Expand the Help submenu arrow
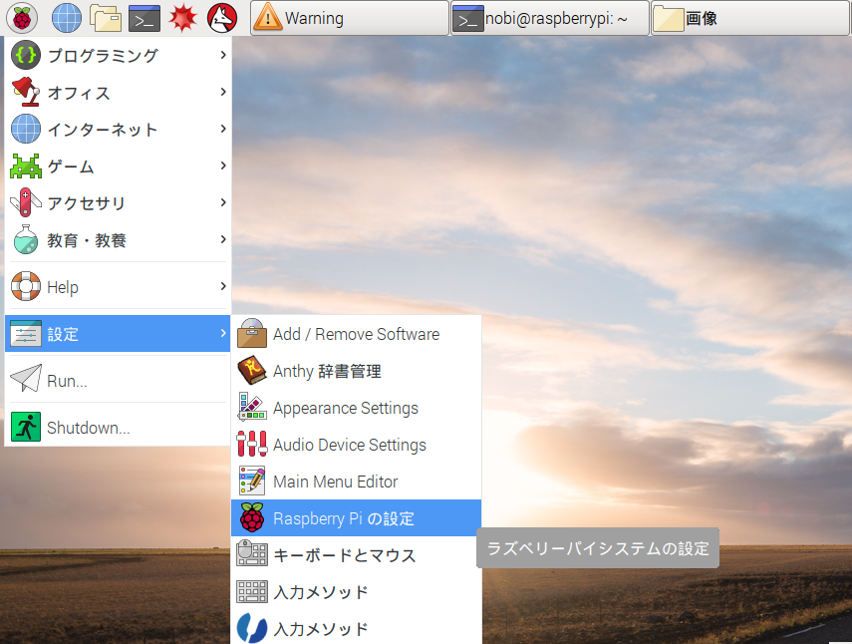Screen dimensions: 852x644 pos(223,286)
